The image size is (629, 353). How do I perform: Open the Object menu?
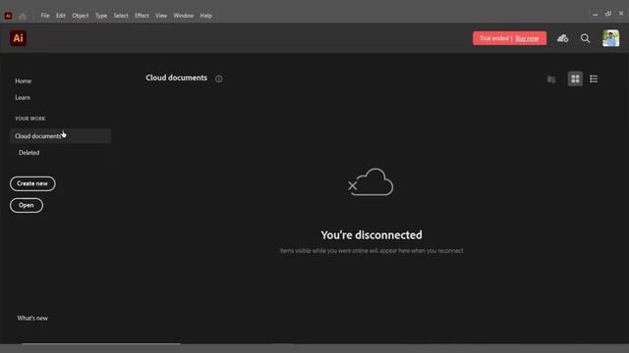pos(81,16)
